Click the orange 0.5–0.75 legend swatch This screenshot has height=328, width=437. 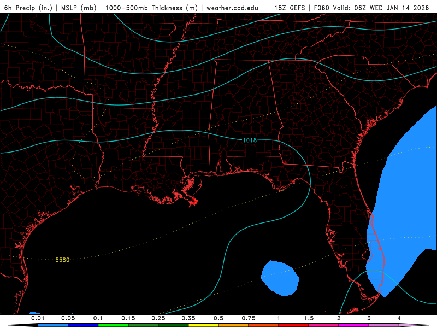pyautogui.click(x=234, y=325)
